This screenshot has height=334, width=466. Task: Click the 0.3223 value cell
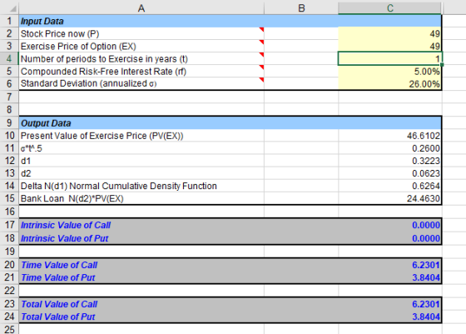click(x=390, y=161)
